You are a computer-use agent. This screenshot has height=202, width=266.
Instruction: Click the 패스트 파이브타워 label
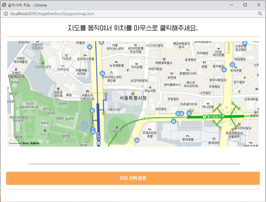tap(191, 84)
